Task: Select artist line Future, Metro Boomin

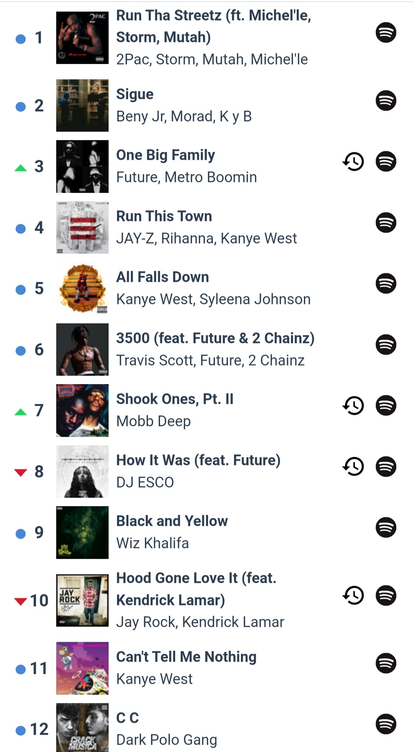Action: click(187, 177)
